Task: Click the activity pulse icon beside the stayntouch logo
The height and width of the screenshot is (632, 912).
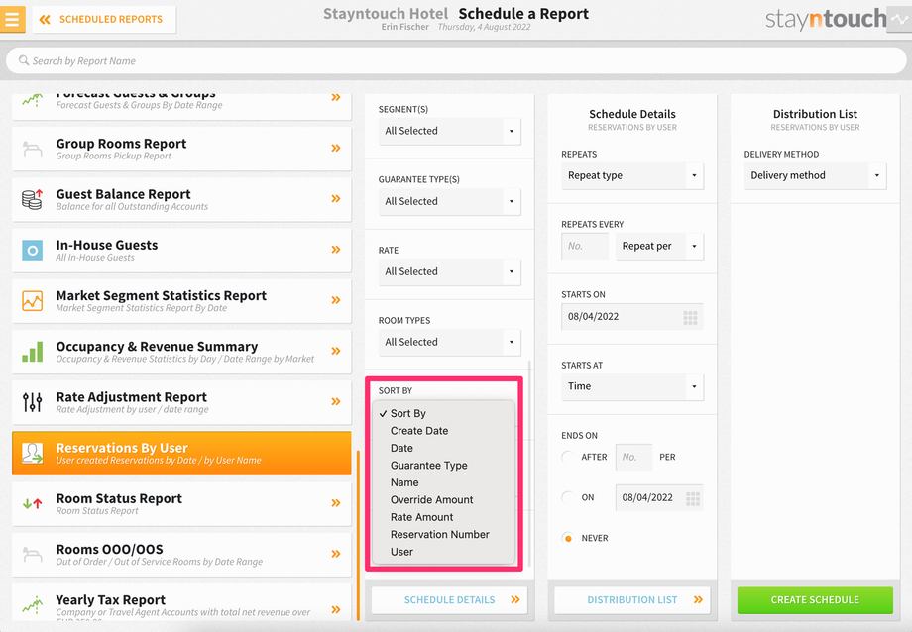Action: pyautogui.click(x=901, y=19)
